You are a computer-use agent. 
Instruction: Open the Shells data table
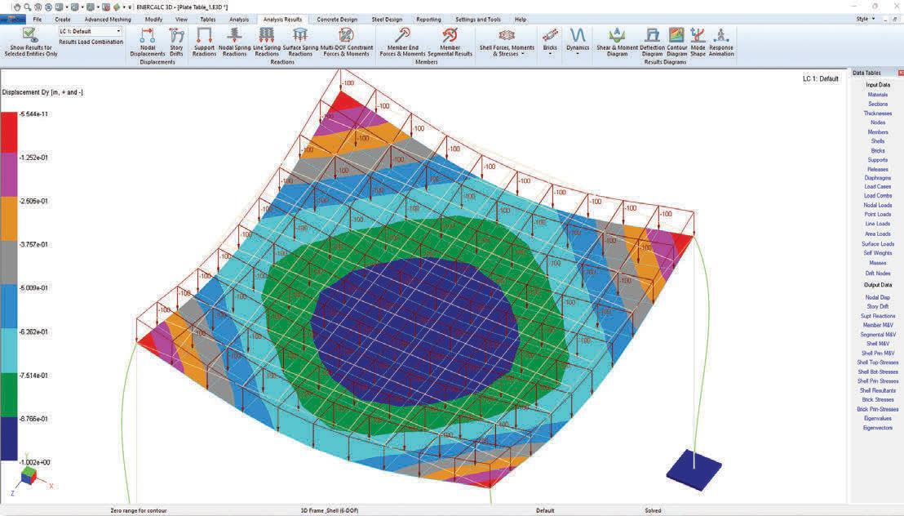tap(877, 141)
